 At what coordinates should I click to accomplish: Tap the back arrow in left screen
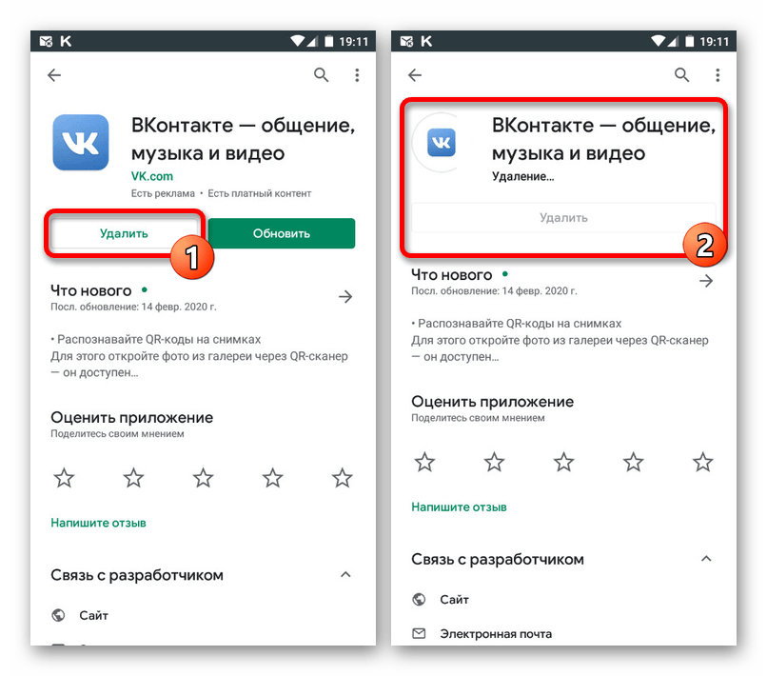[x=54, y=75]
